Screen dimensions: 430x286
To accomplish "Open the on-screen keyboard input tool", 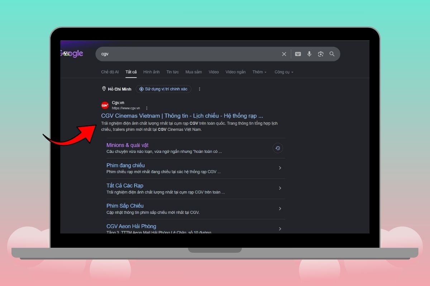I will [x=298, y=54].
